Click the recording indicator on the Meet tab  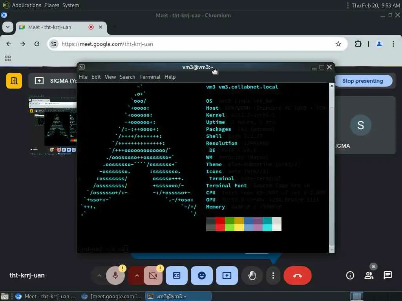[91, 27]
